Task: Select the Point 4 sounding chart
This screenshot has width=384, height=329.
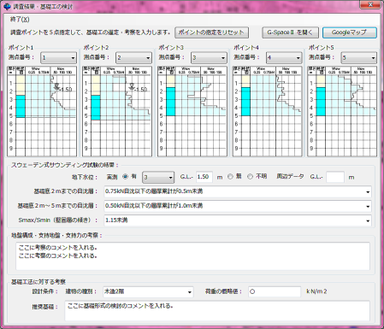Action: [268, 111]
